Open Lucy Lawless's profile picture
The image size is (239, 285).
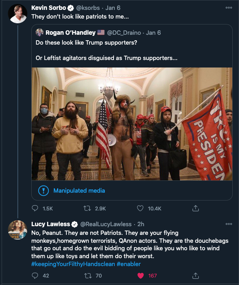tap(18, 230)
